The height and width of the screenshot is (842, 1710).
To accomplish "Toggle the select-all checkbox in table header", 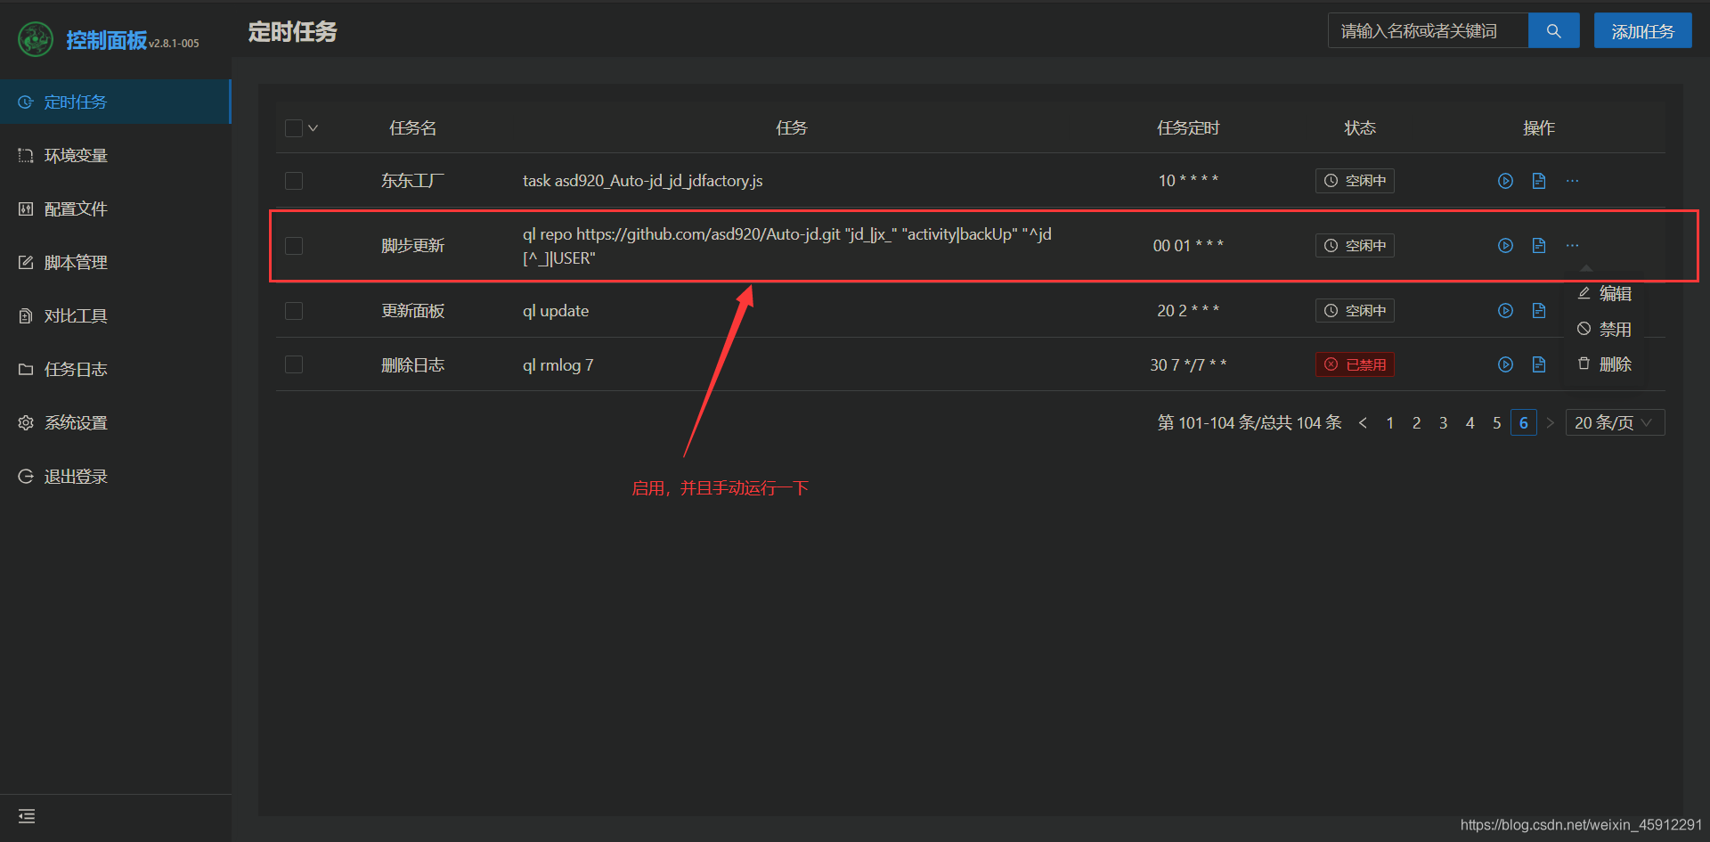I will [294, 128].
